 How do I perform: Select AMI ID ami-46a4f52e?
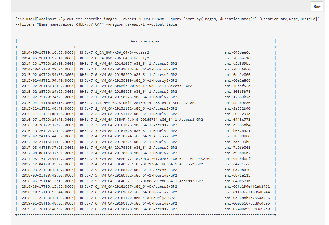(x=237, y=86)
